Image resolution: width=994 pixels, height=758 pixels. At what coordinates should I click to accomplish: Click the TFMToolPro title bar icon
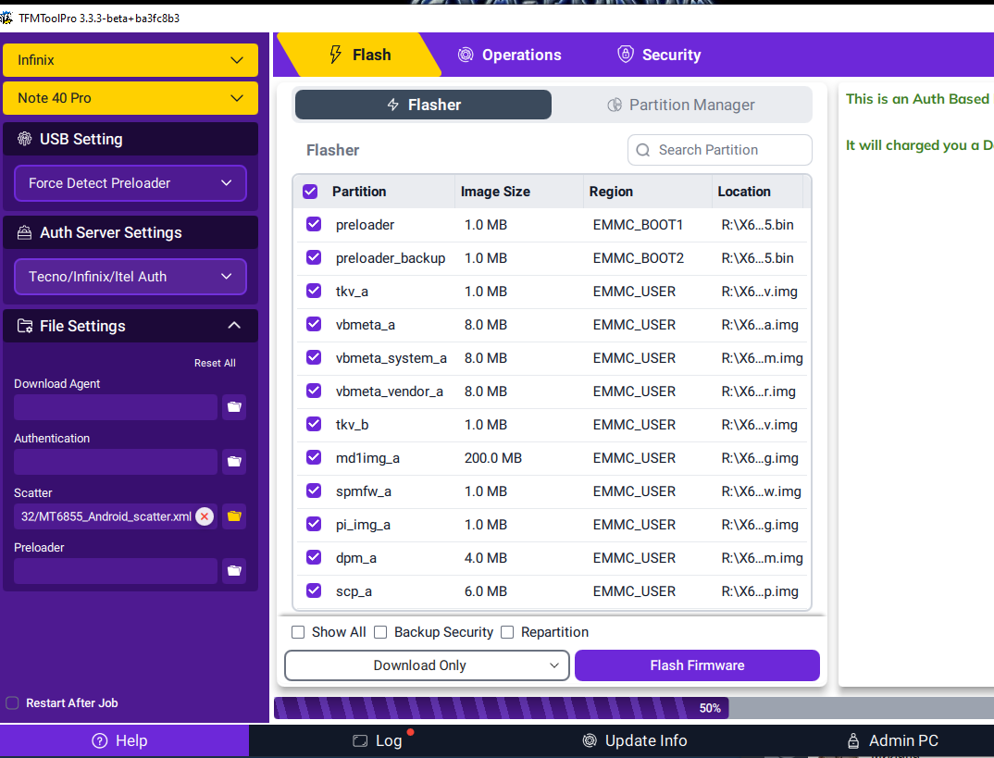[6, 18]
